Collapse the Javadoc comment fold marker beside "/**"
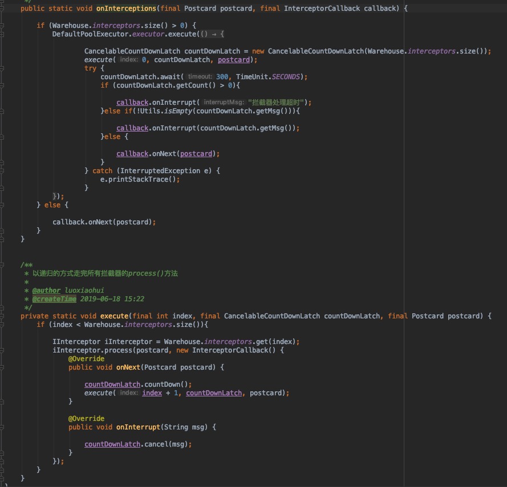This screenshot has height=487, width=507. [x=2, y=265]
